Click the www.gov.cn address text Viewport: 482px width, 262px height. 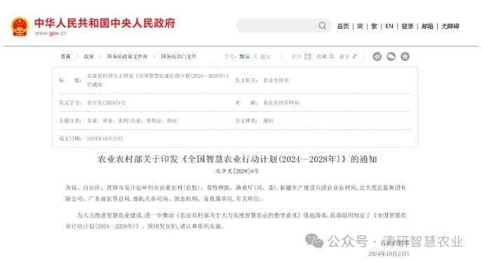51,33
